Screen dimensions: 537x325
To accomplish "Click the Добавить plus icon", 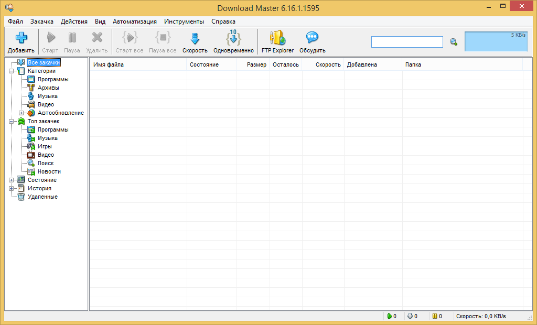I will coord(21,38).
